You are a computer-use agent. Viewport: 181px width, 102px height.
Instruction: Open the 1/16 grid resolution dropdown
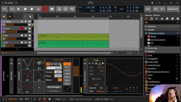pyautogui.click(x=130, y=53)
